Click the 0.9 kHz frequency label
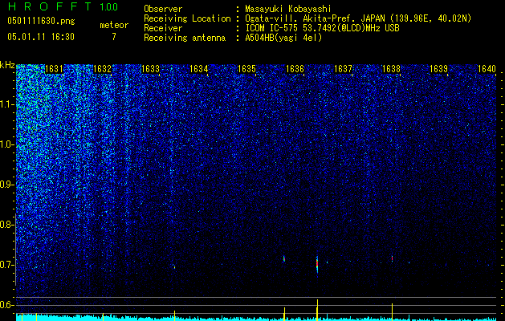This screenshot has height=321, width=505. click(x=6, y=185)
